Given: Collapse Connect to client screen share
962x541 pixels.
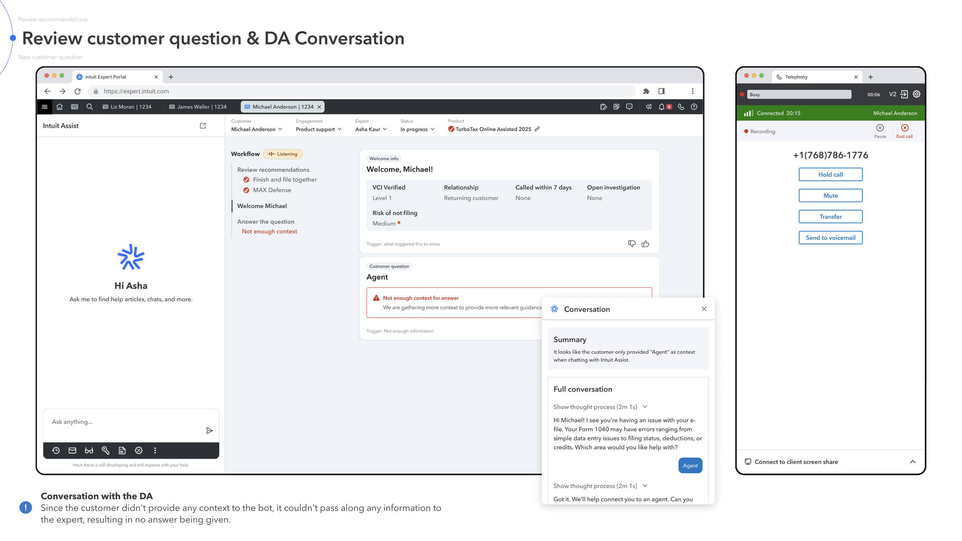Looking at the screenshot, I should pyautogui.click(x=913, y=462).
